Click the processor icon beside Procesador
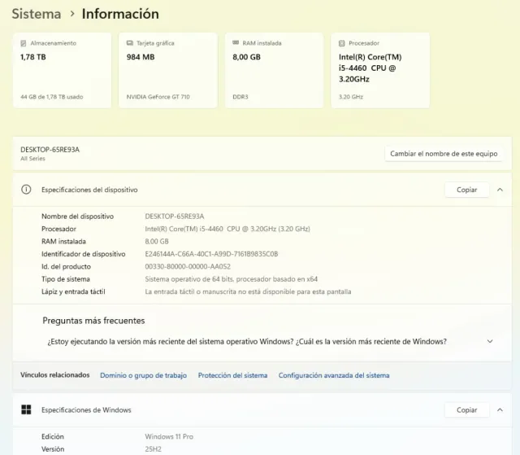520x455 pixels. coord(342,43)
